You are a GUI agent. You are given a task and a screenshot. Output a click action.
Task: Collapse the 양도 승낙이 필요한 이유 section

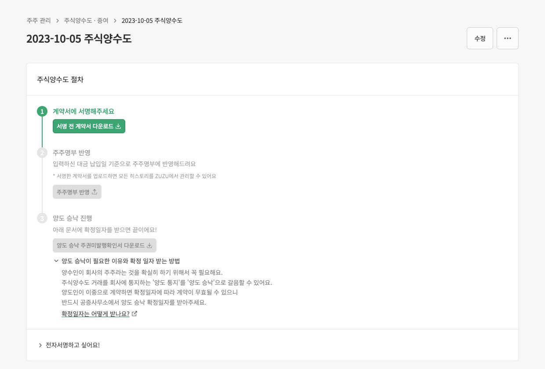[56, 260]
